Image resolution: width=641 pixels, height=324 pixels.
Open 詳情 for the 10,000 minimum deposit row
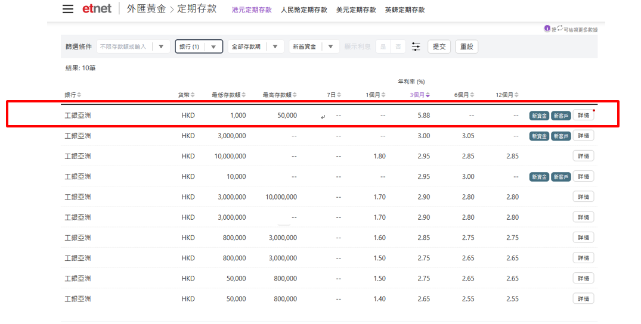583,176
